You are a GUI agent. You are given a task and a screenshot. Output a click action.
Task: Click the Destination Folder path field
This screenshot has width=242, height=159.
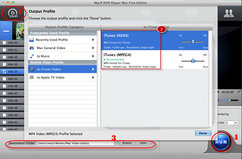click(75, 143)
